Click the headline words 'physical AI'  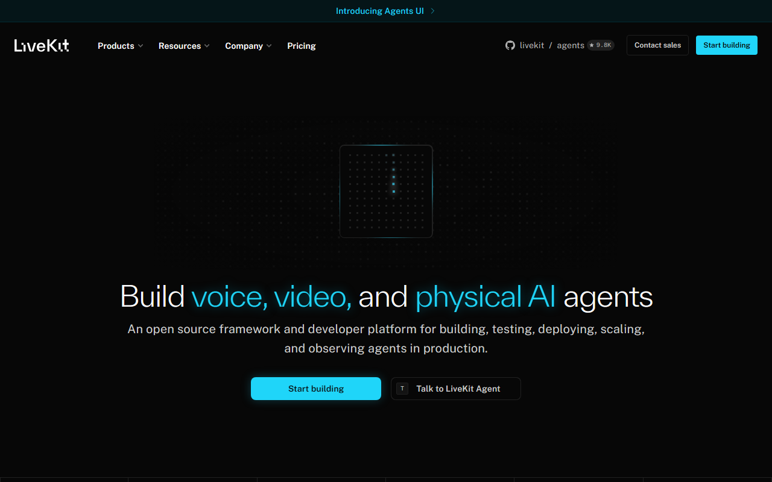pyautogui.click(x=486, y=297)
